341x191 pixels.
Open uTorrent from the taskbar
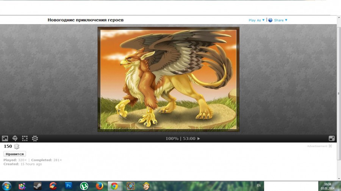(x=84, y=186)
